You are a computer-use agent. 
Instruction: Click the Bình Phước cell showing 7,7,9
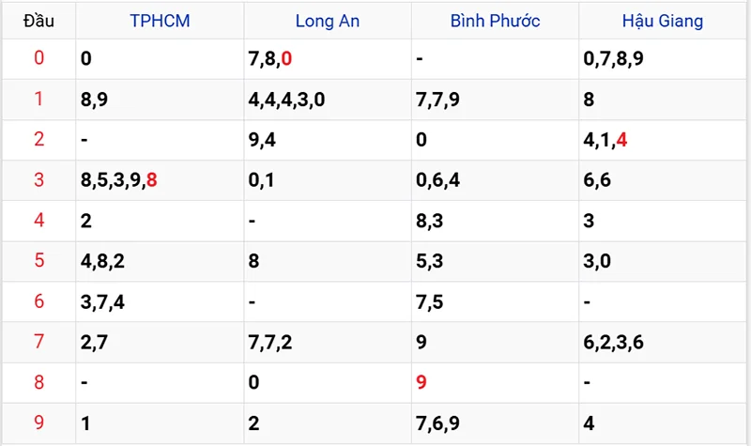point(437,100)
